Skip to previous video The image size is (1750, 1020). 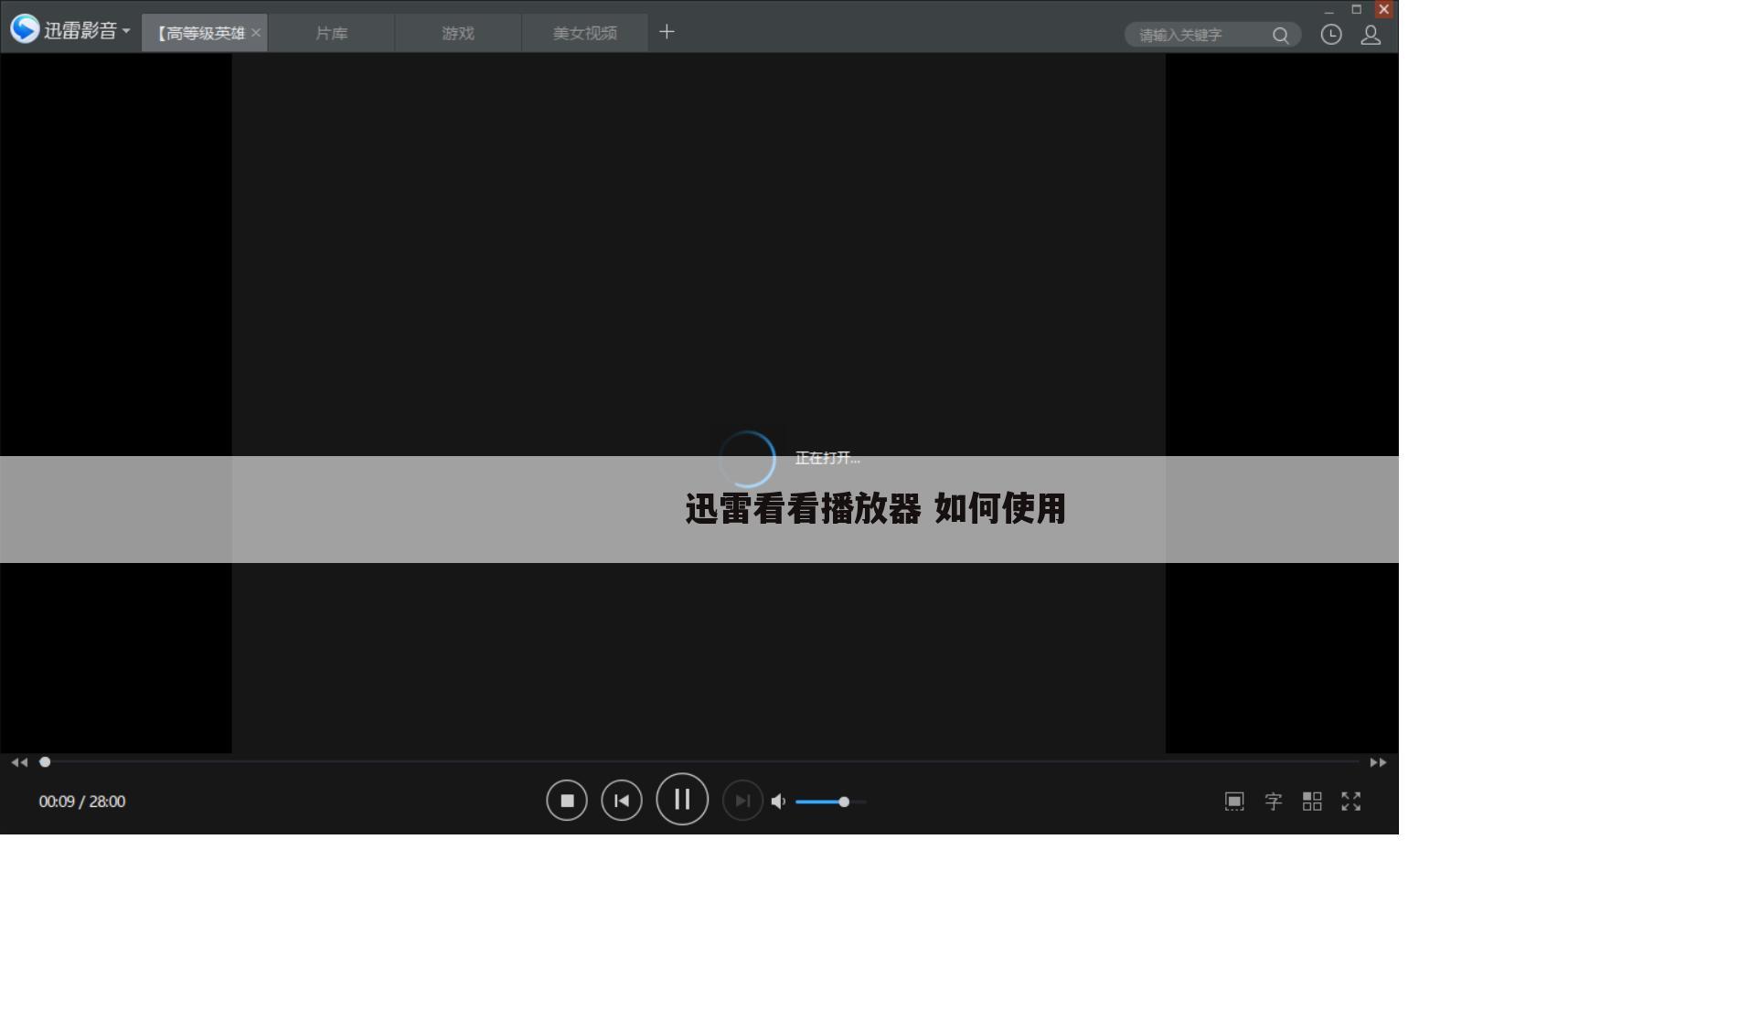pos(622,800)
